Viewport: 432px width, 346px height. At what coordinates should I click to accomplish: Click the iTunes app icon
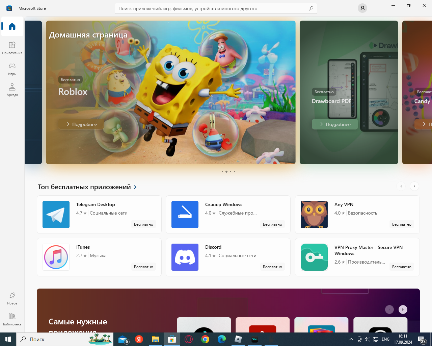(56, 257)
